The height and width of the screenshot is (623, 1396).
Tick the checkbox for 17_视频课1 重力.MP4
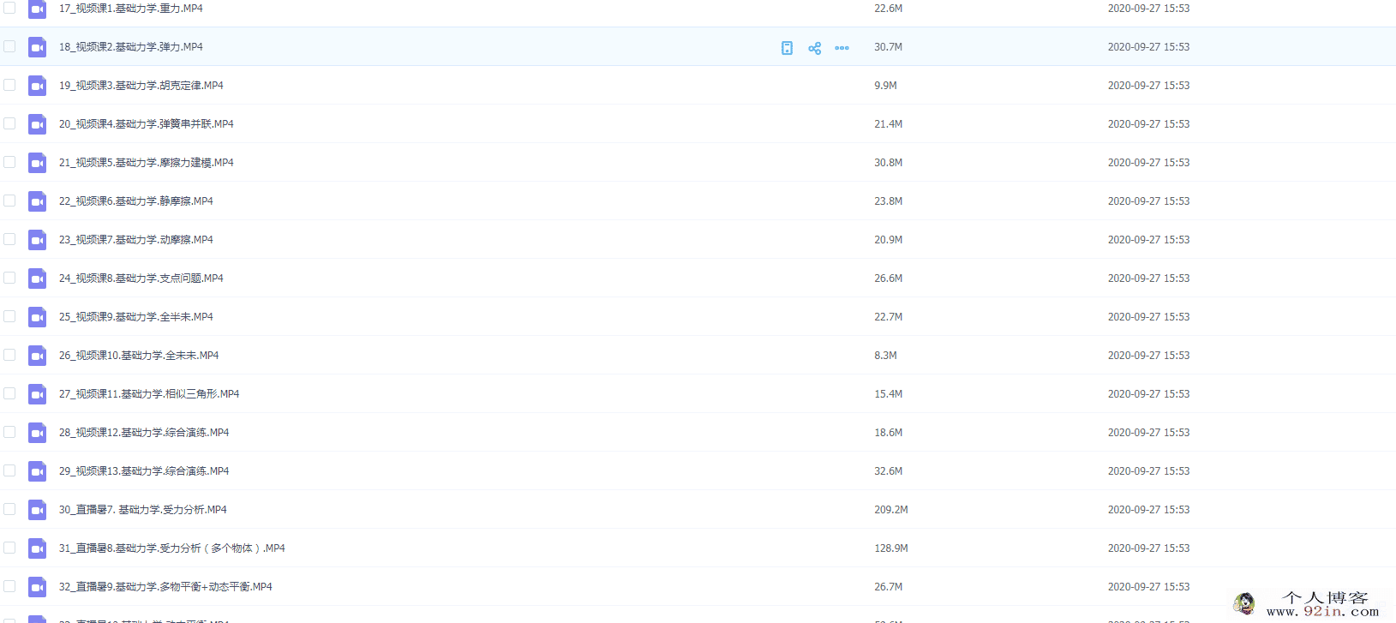(x=9, y=8)
